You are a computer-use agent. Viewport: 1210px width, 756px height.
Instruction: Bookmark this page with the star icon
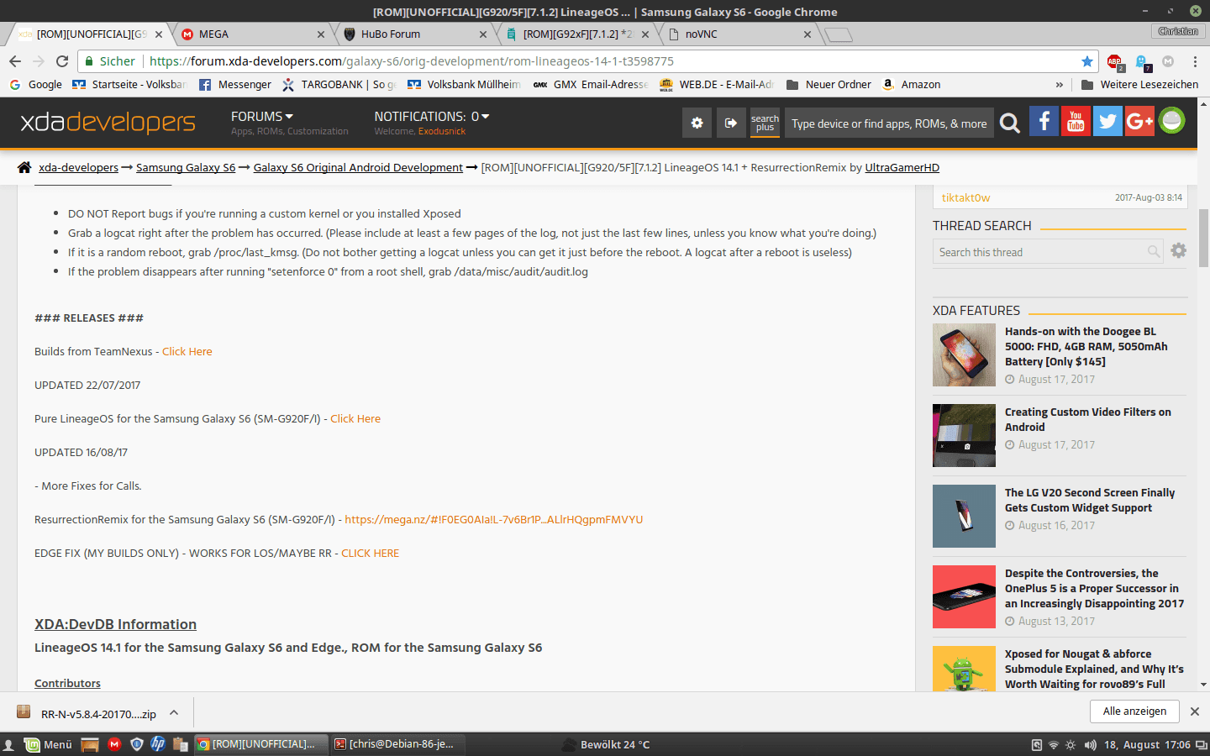click(1087, 61)
